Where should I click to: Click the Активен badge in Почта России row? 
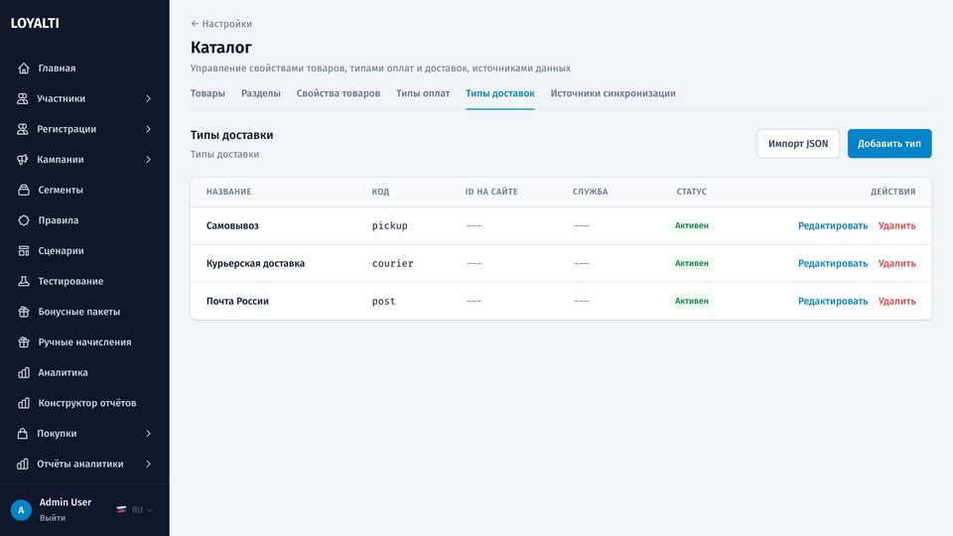tap(692, 301)
